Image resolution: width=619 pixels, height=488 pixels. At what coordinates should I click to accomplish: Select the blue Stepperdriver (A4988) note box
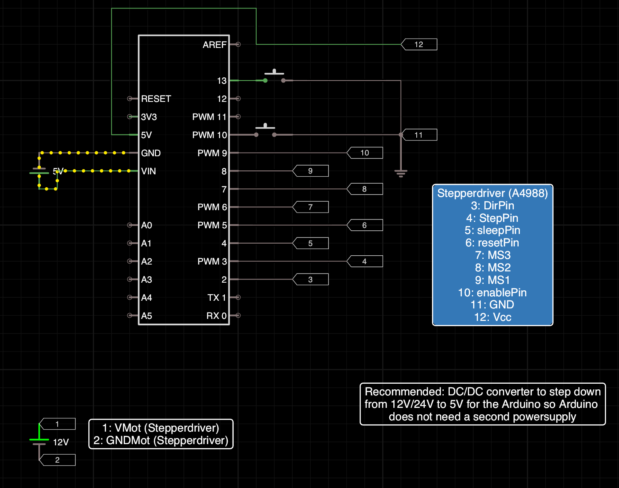click(492, 255)
